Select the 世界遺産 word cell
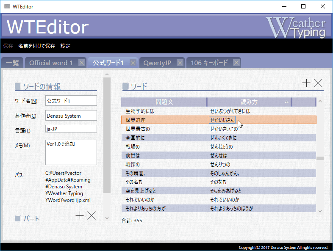This screenshot has height=251, width=333. 136,120
